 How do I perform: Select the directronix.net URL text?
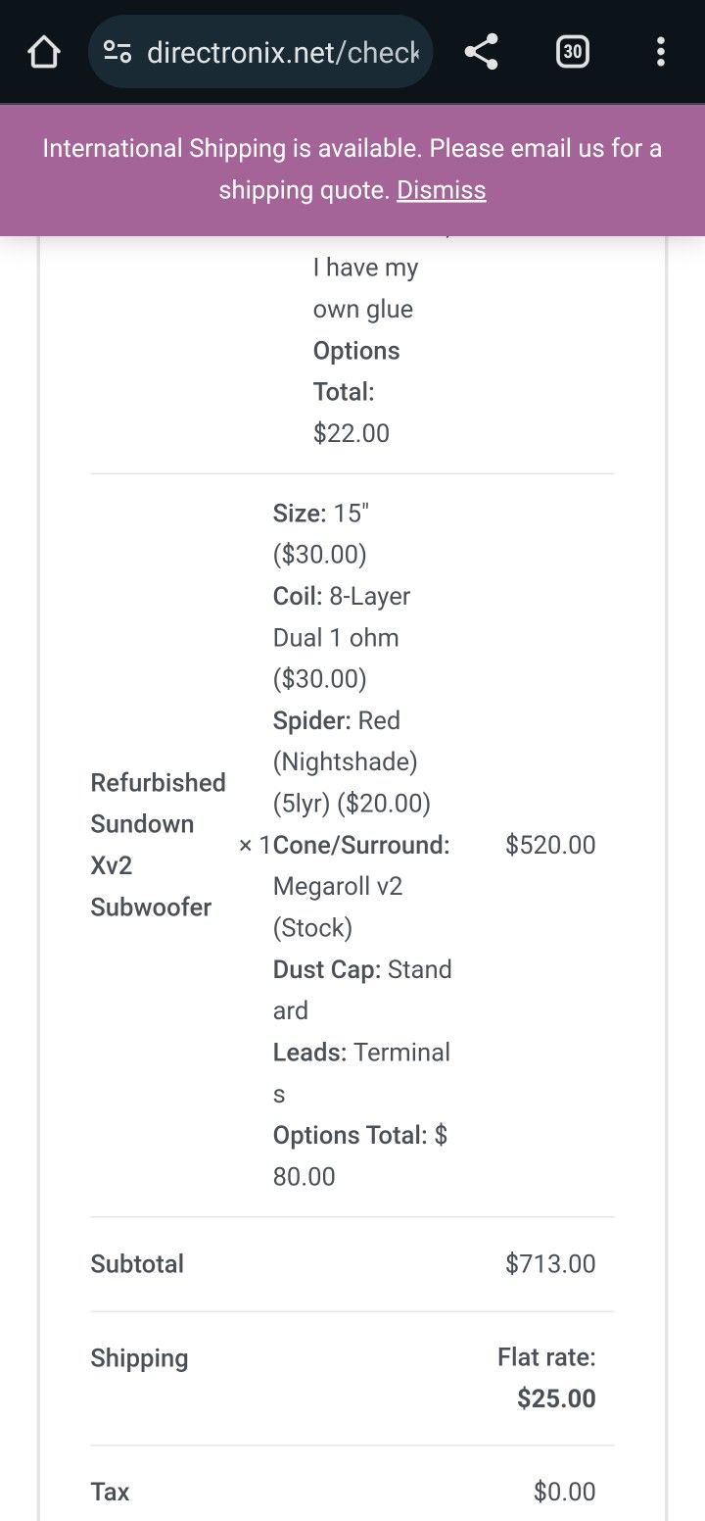(283, 52)
